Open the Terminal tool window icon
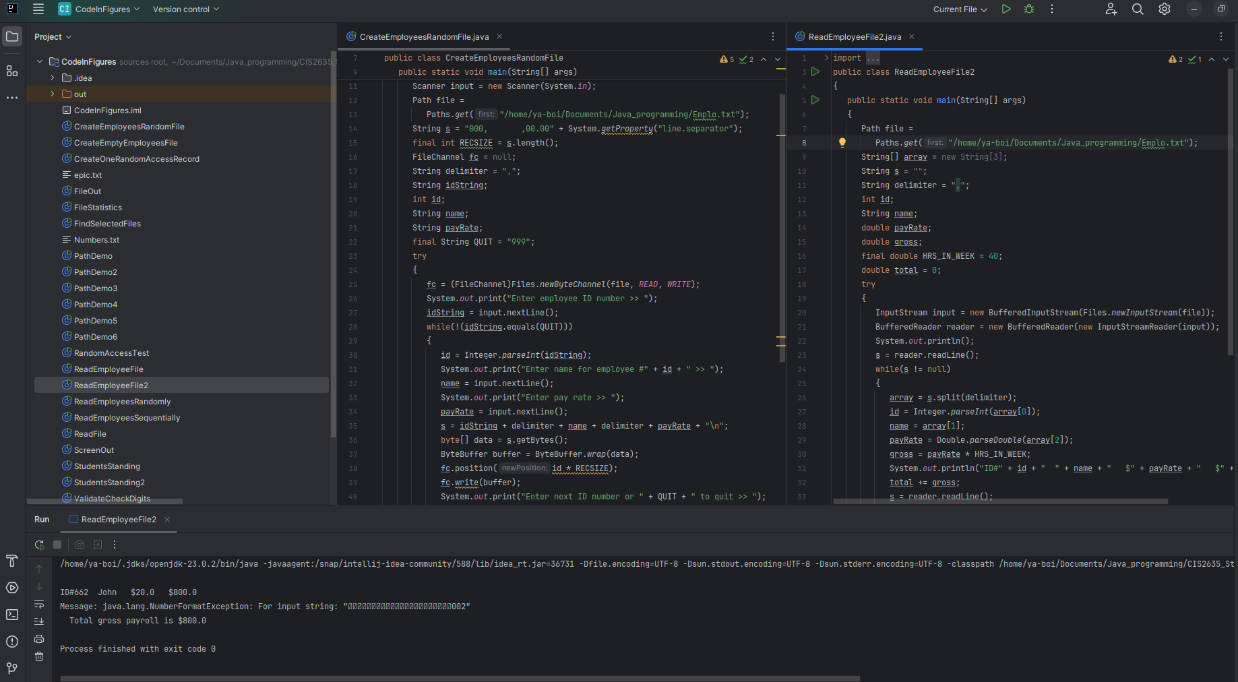1238x682 pixels. click(12, 615)
